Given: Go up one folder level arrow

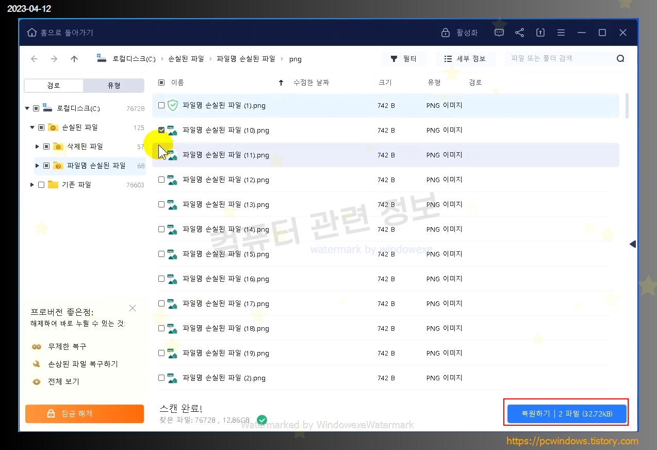Looking at the screenshot, I should point(74,59).
